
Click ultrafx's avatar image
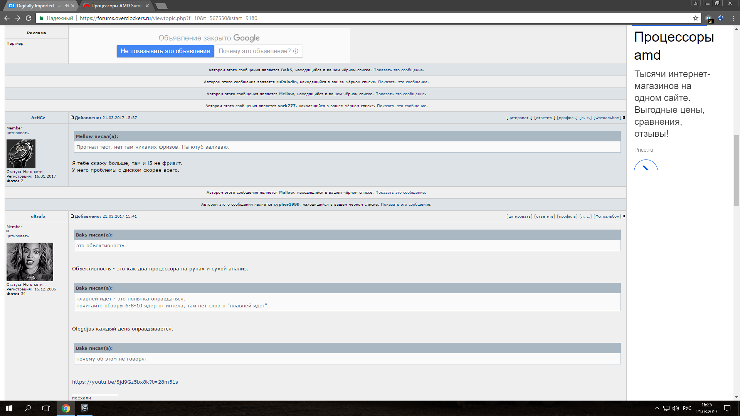pyautogui.click(x=30, y=262)
